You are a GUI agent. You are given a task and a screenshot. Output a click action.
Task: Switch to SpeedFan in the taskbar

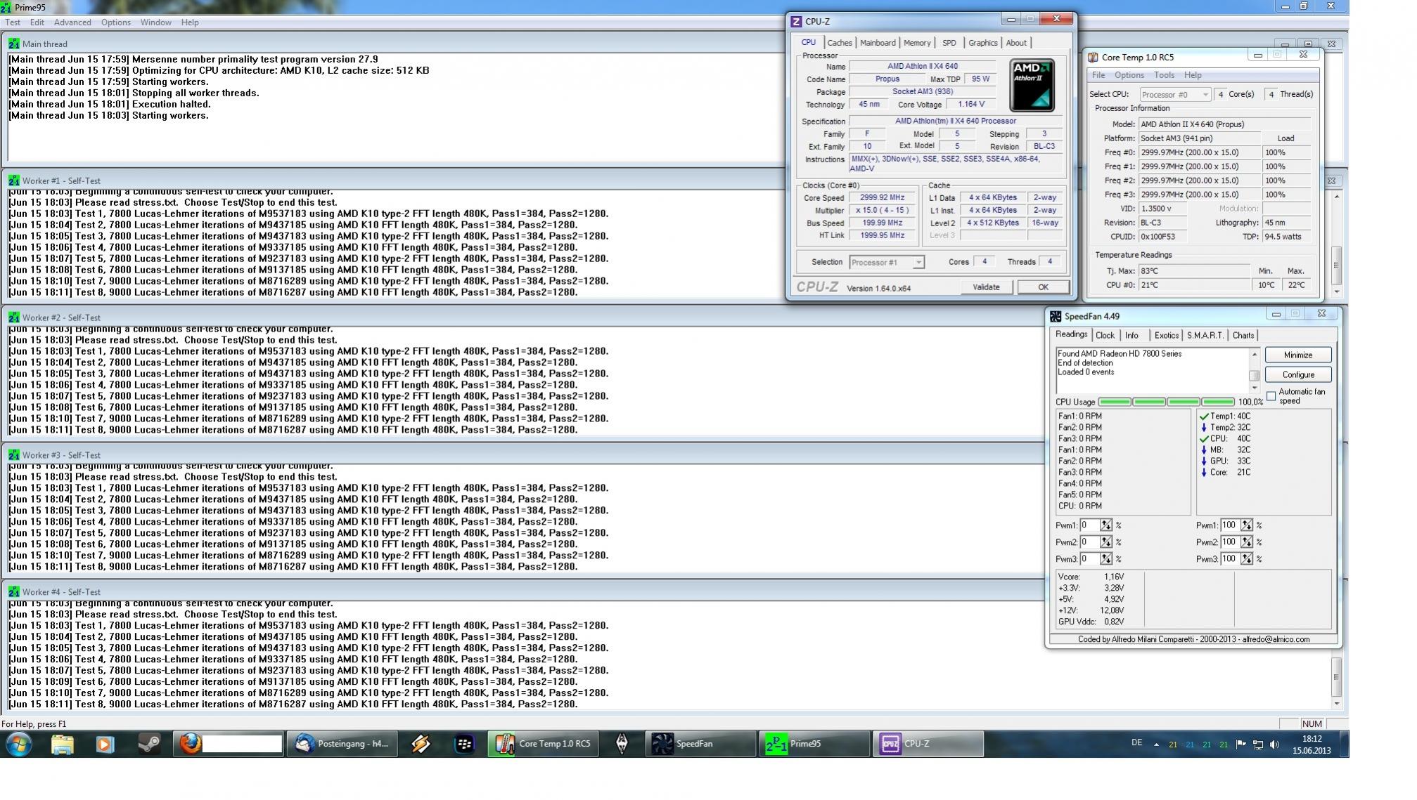[x=699, y=743]
